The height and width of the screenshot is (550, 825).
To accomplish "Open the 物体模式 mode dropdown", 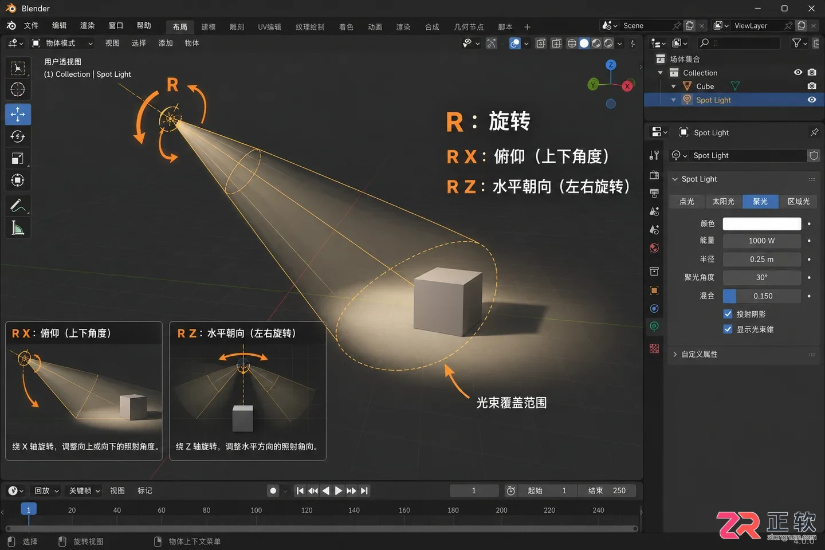I will [x=62, y=43].
